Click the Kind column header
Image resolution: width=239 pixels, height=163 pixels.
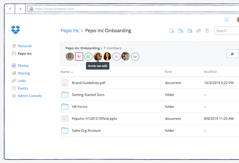pyautogui.click(x=168, y=72)
